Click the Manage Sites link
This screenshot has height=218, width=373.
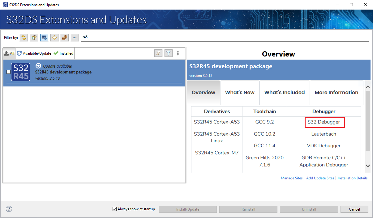(291, 178)
